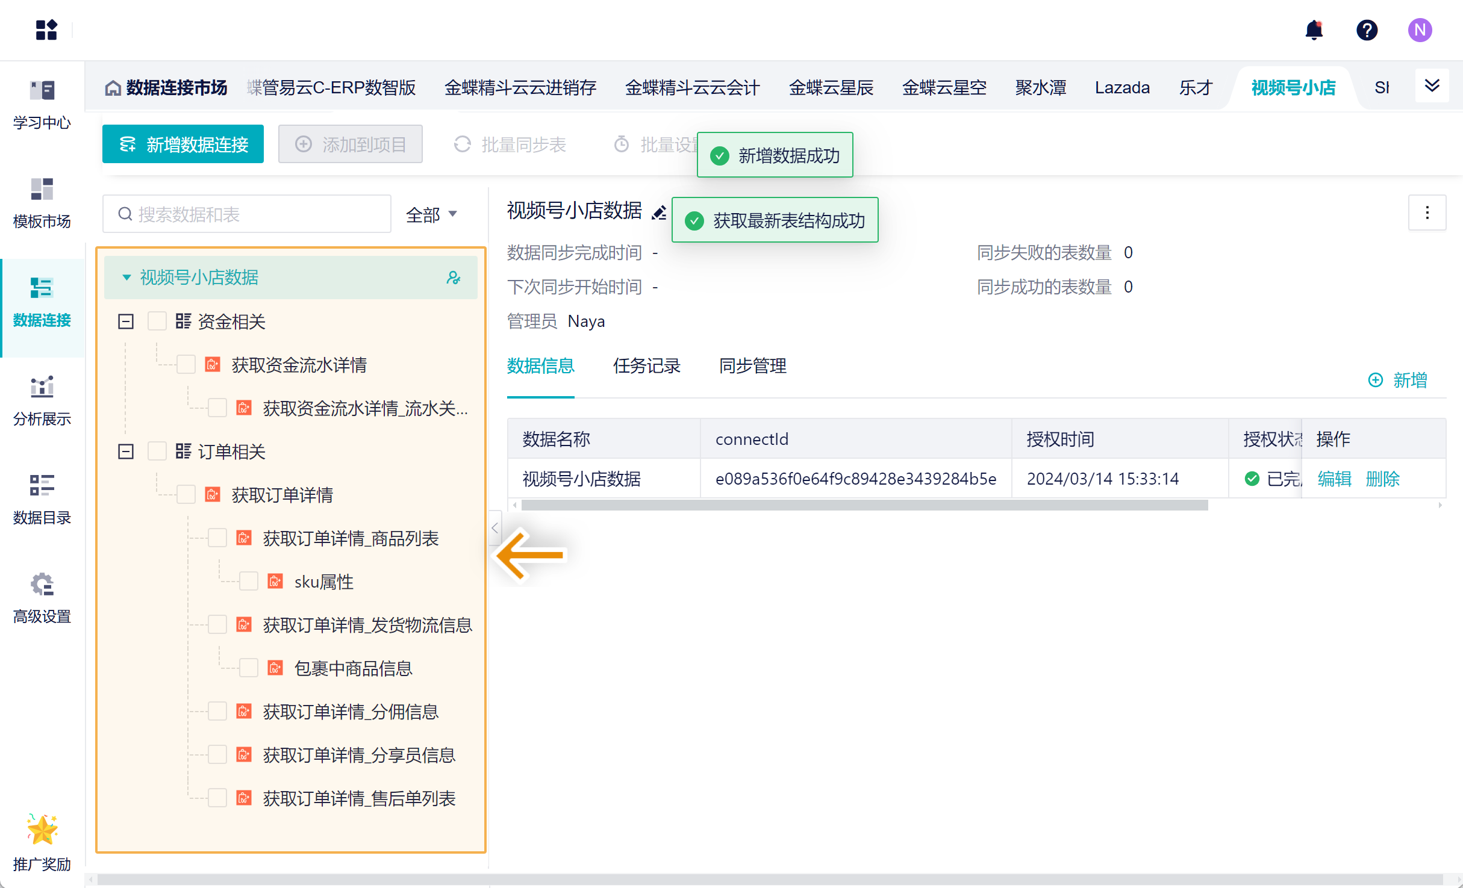Viewport: 1463px width, 888px height.
Task: Click the manager icon on 视频号小店数据 tree node
Action: click(454, 278)
